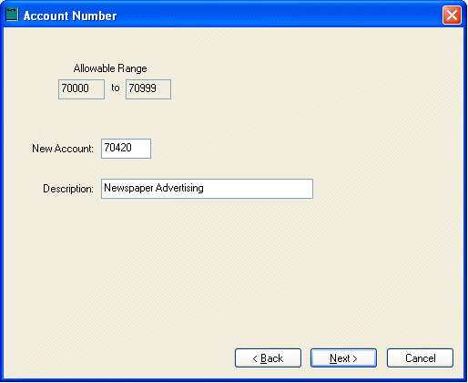
Task: Click the 'Description:' label
Action: pyautogui.click(x=68, y=189)
